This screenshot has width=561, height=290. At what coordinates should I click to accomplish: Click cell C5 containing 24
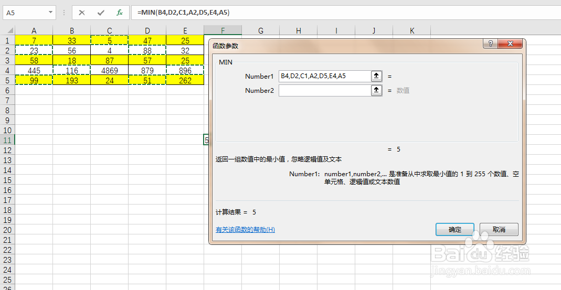tap(110, 80)
